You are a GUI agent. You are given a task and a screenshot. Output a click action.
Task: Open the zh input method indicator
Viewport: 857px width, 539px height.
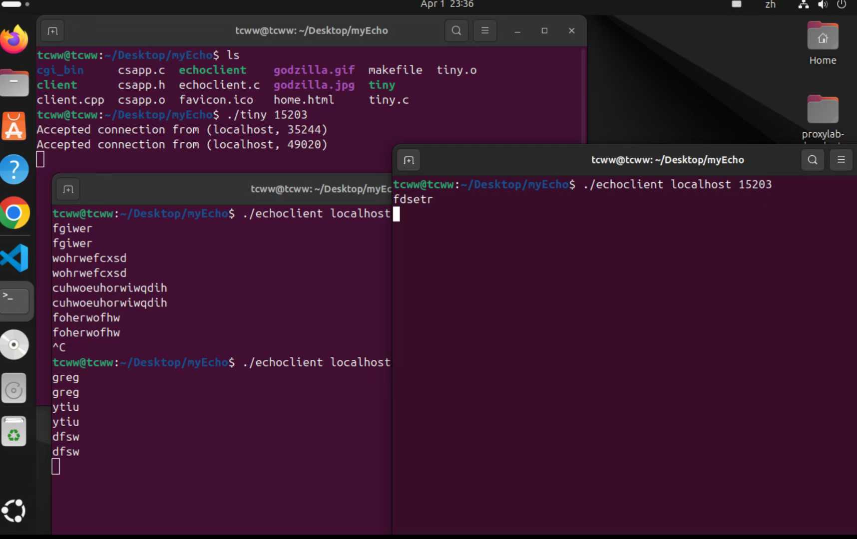coord(771,4)
